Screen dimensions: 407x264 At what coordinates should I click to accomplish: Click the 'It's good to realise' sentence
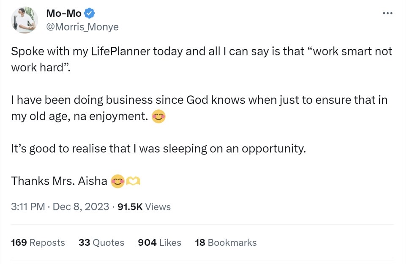click(x=158, y=149)
